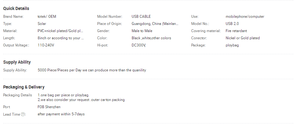Click the truncated Material value PVC+nickel plated
Image resolution: width=294 pixels, height=125 pixels.
[60, 31]
